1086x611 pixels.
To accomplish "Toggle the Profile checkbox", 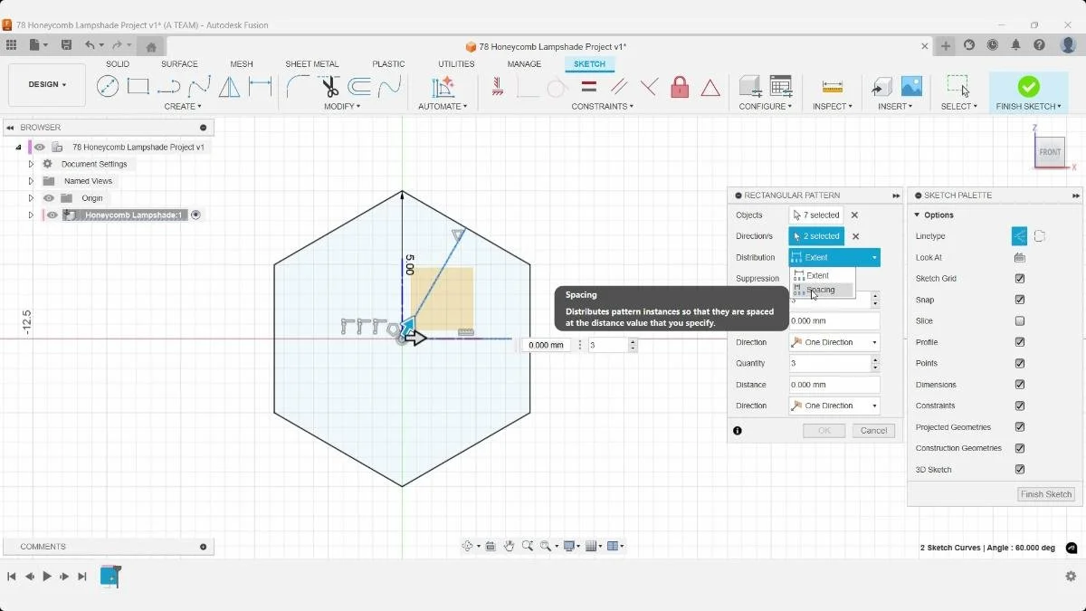I will (x=1020, y=342).
